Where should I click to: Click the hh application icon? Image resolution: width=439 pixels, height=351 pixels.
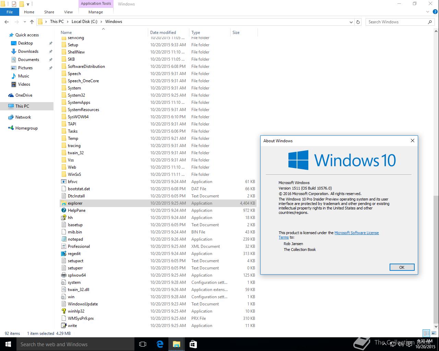(63, 218)
